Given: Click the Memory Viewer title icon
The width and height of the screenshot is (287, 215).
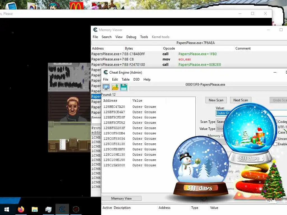Looking at the screenshot, I should click(x=95, y=30).
